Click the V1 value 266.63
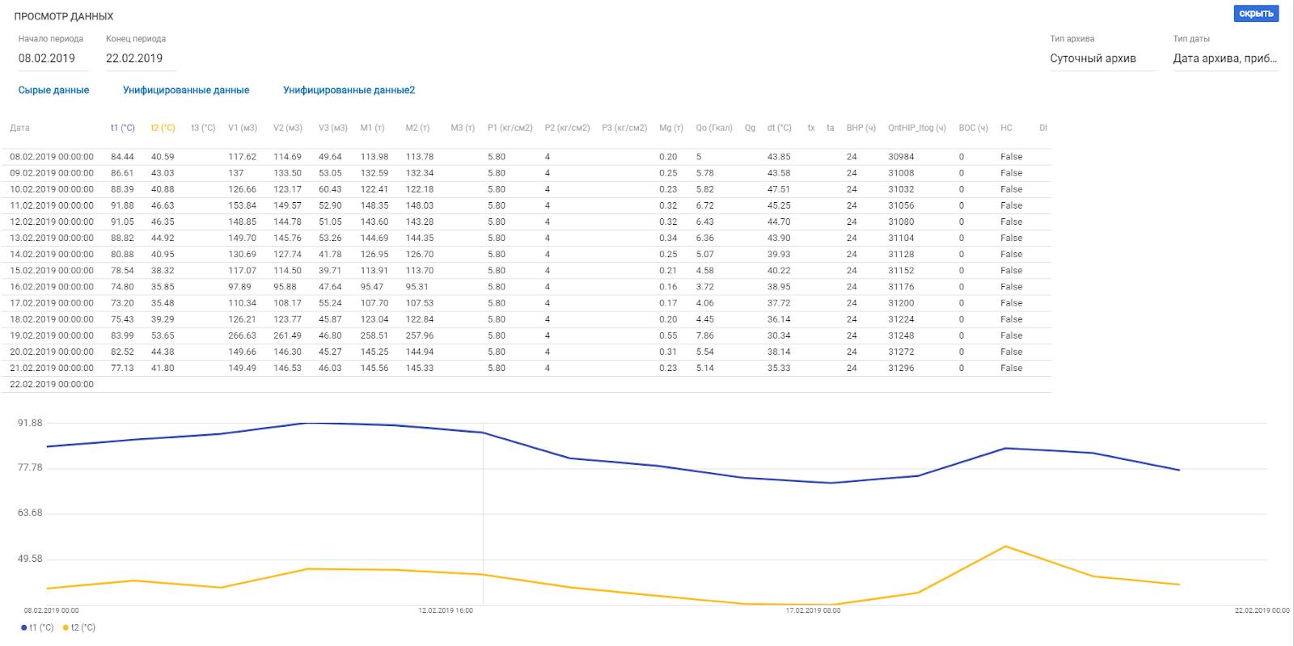1294x646 pixels. point(242,336)
